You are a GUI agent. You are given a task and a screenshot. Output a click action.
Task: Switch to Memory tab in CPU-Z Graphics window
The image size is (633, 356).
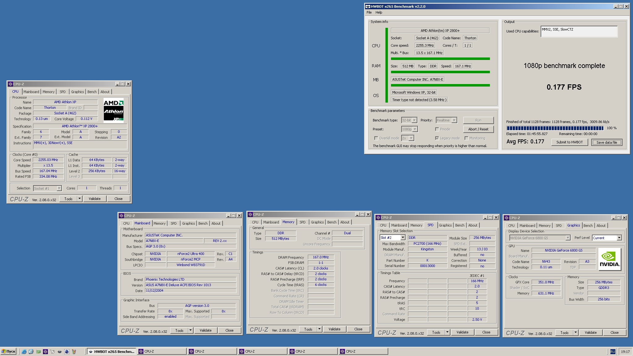click(545, 226)
